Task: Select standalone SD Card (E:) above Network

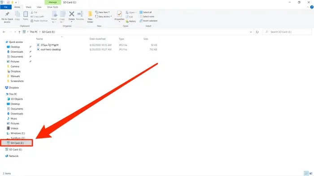Action: click(x=15, y=150)
